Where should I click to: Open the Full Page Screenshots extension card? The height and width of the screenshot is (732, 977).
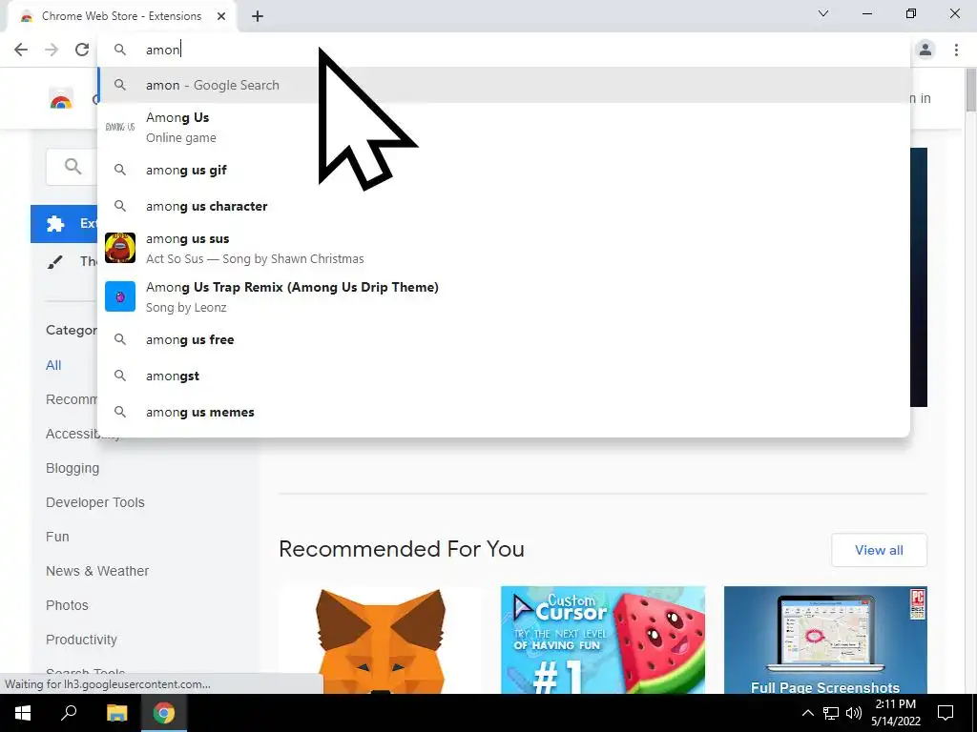click(x=825, y=640)
